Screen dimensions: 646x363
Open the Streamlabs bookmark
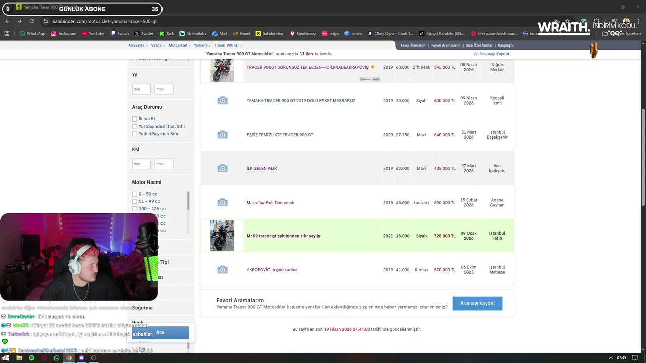[193, 33]
